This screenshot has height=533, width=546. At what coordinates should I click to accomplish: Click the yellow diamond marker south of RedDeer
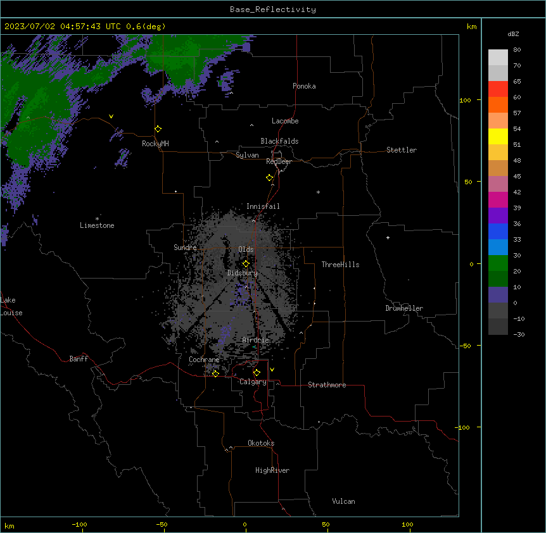pos(270,178)
